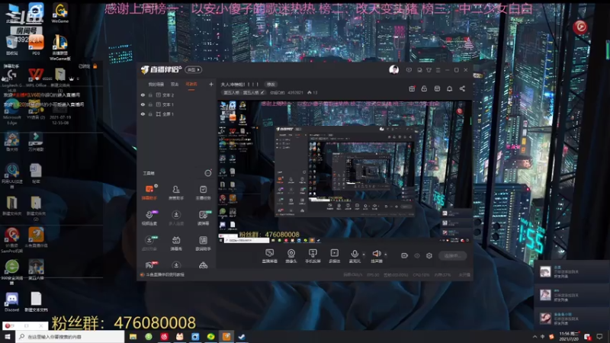Image resolution: width=610 pixels, height=343 pixels.
Task: Open the 弹幕助手 tool in the toolbox
Action: (x=149, y=192)
